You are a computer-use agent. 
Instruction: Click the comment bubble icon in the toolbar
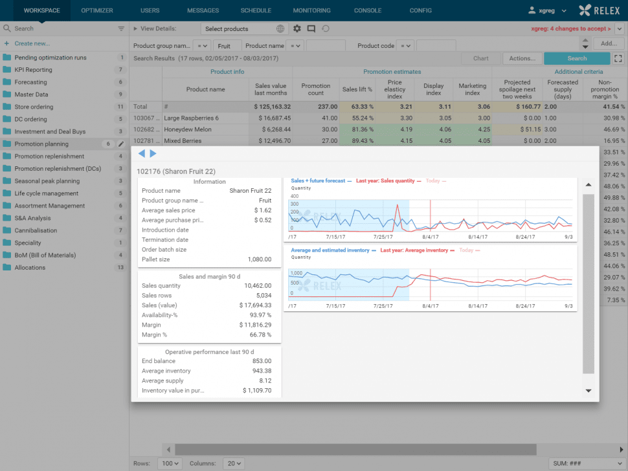point(312,28)
